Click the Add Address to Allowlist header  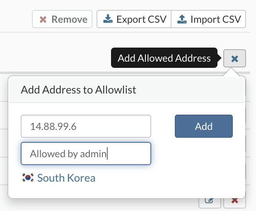click(78, 90)
